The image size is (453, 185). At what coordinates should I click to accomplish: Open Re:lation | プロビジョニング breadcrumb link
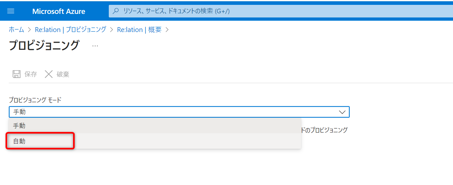(70, 30)
